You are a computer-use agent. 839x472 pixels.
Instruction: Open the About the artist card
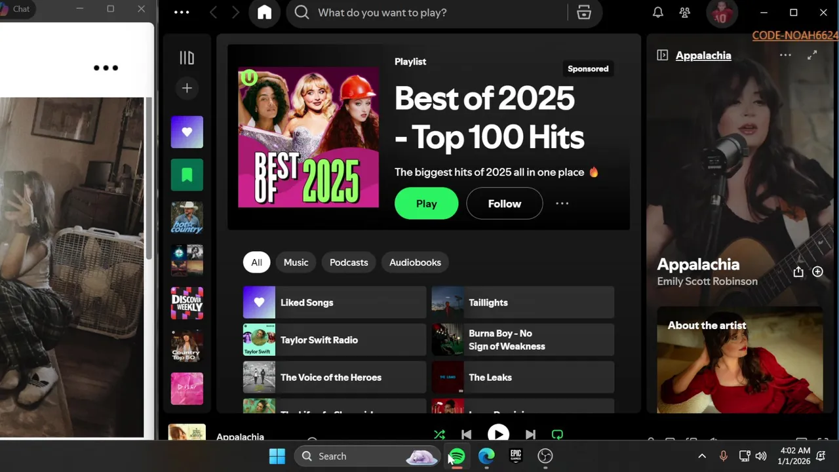[x=740, y=360]
